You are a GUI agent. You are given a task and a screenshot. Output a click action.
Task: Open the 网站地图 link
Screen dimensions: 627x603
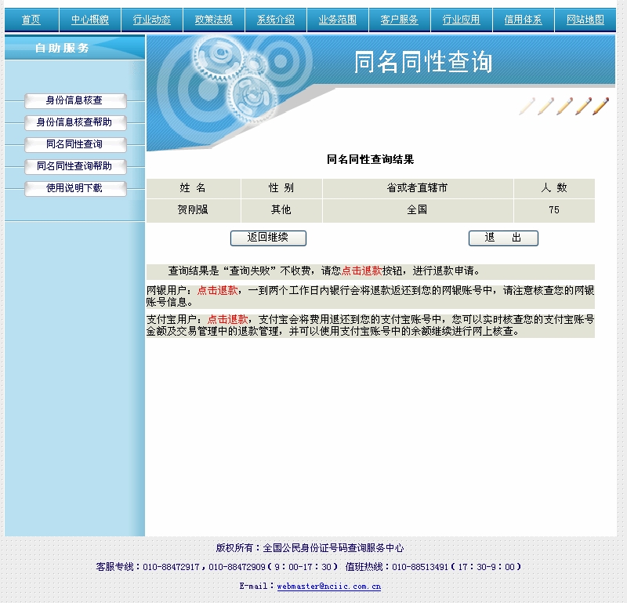[x=585, y=19]
